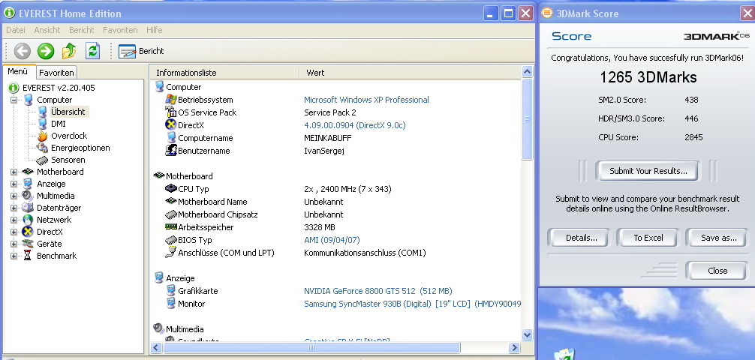
Task: Click the green Forward arrow toolbar icon
Action: [x=46, y=50]
